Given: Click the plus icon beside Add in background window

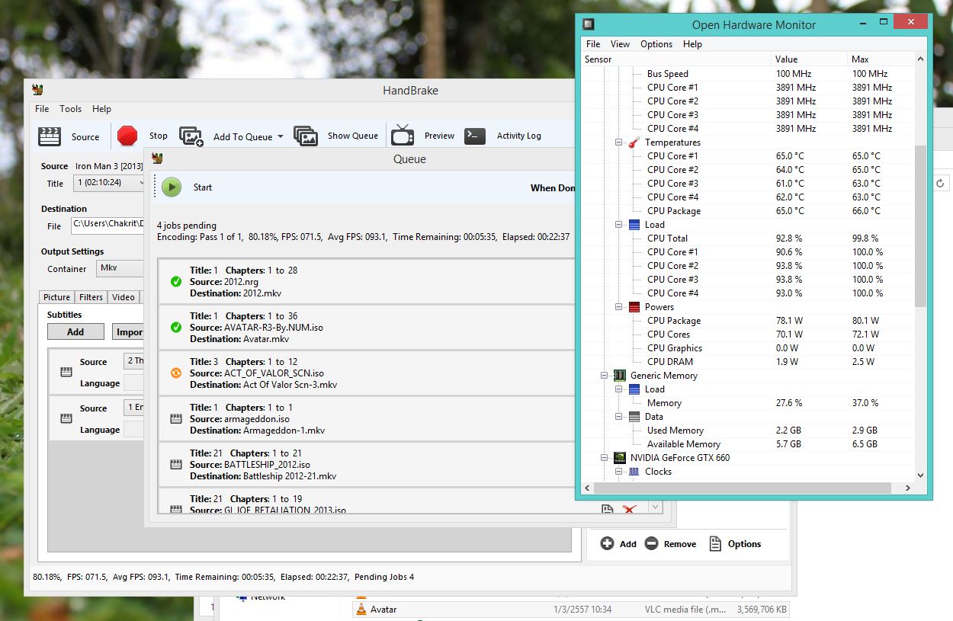Looking at the screenshot, I should tap(607, 543).
